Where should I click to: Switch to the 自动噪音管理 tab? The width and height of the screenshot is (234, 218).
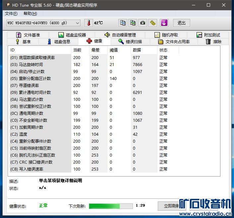tap(120, 35)
